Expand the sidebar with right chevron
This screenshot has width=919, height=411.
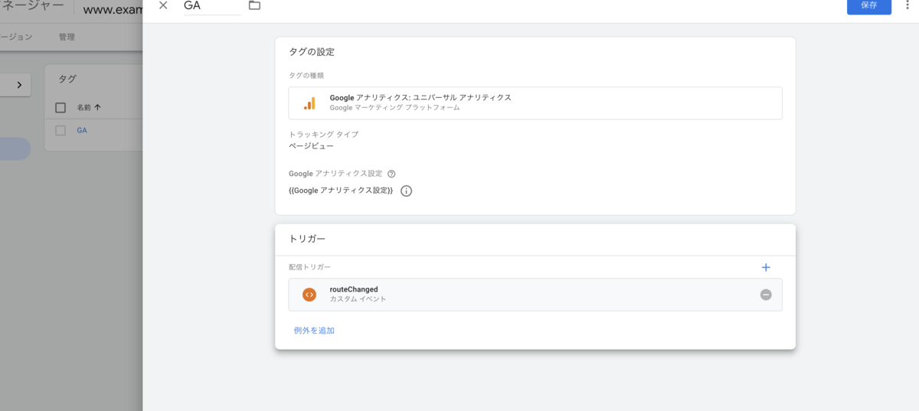click(x=18, y=85)
